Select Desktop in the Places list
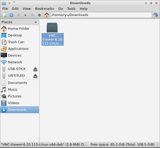Viewport: 160px width, 148px height. pos(20,35)
